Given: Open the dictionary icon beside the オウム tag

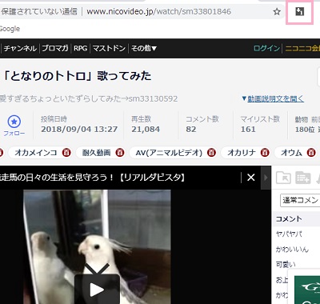Looking at the screenshot, I should [x=311, y=153].
